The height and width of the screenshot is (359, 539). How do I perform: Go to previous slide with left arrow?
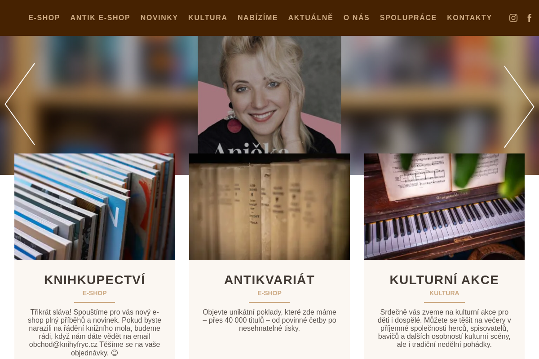(20, 104)
